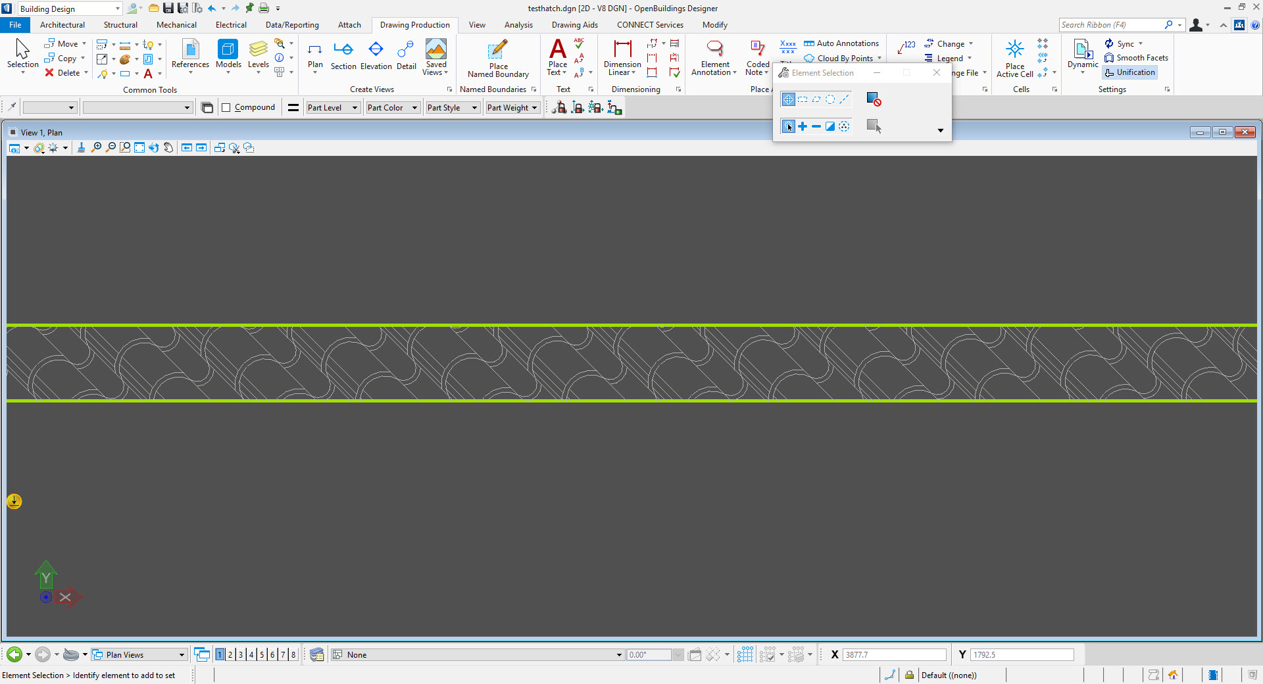Choose the Shape selection method icon
This screenshot has height=684, width=1263.
coord(816,99)
